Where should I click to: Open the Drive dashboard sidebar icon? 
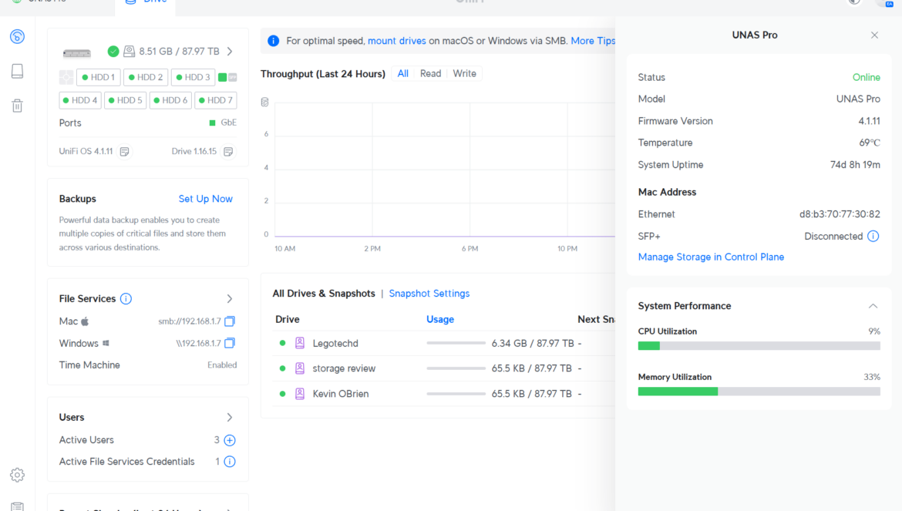[17, 36]
